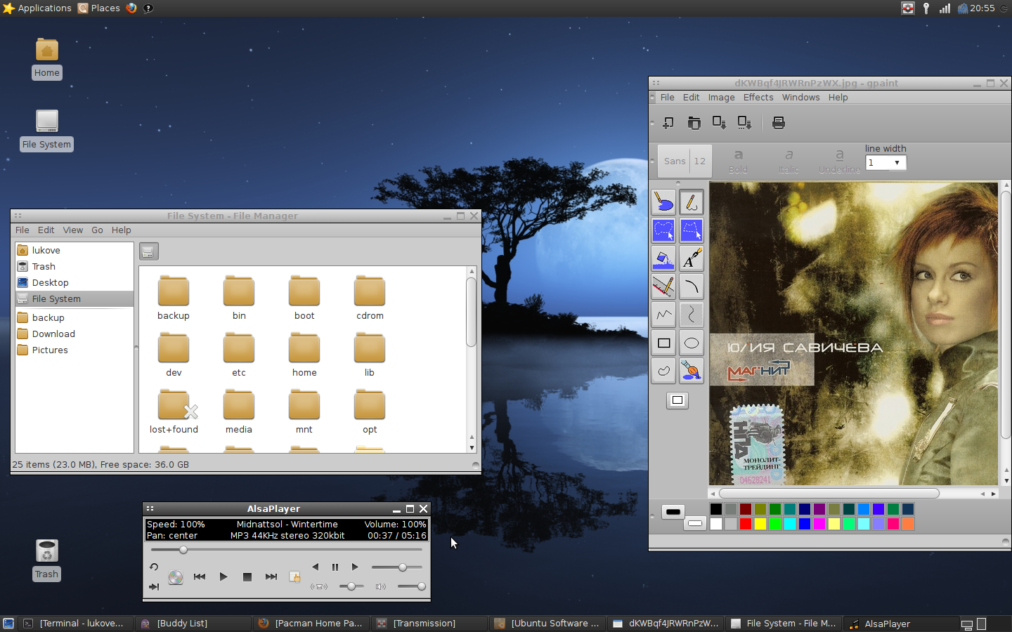Skip to next track in AlsaPlayer
The width and height of the screenshot is (1012, 632).
pyautogui.click(x=271, y=577)
